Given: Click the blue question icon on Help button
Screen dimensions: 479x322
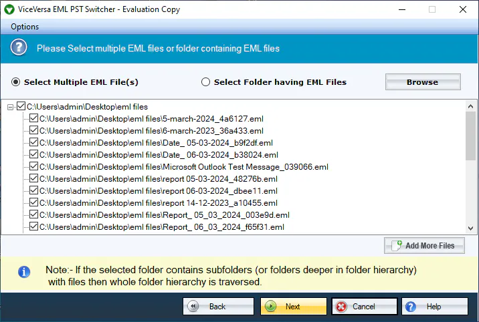Looking at the screenshot, I should click(x=411, y=307).
